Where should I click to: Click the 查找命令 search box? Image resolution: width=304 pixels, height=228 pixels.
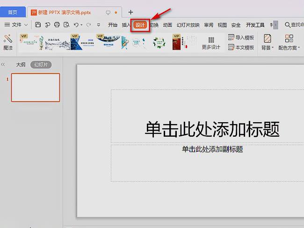[294, 25]
